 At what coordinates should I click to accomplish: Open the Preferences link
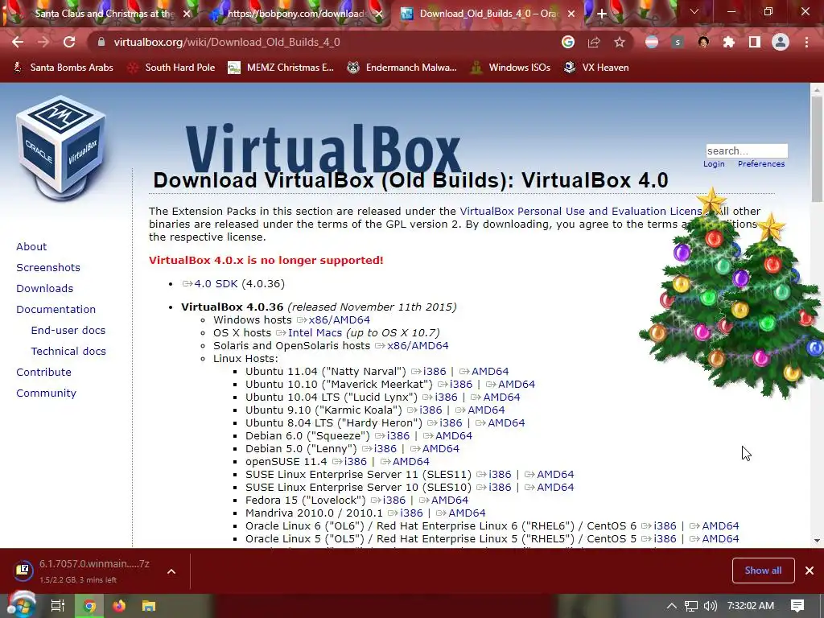(x=761, y=164)
